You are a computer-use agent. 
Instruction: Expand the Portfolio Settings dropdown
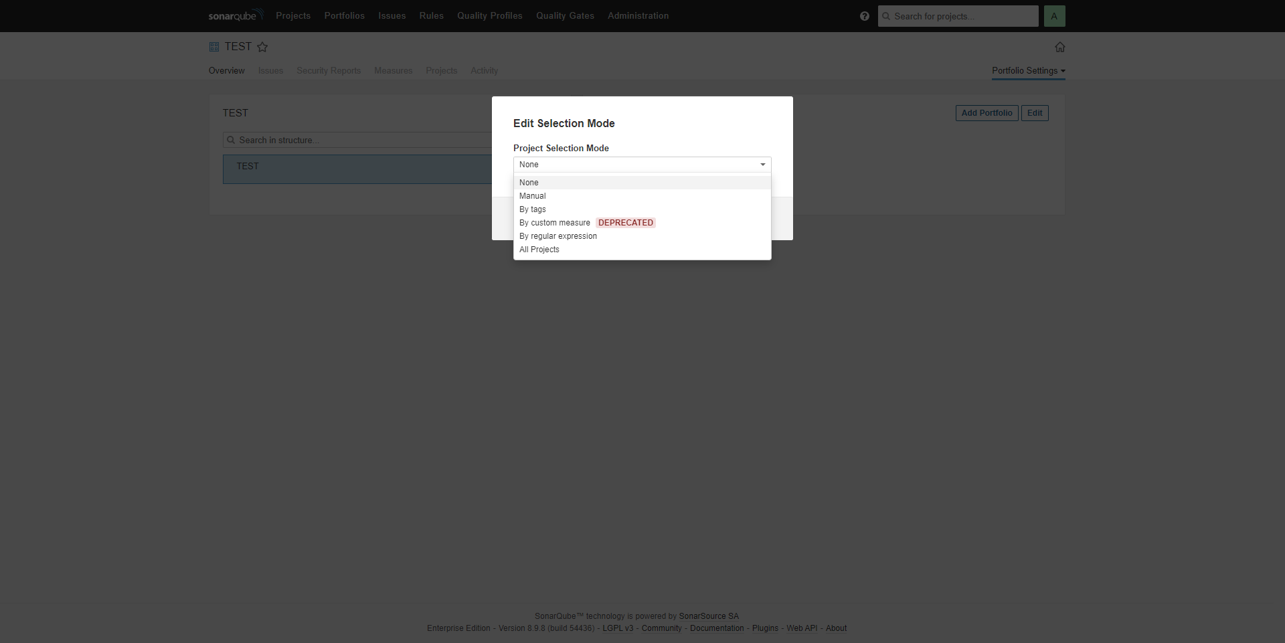pyautogui.click(x=1029, y=70)
